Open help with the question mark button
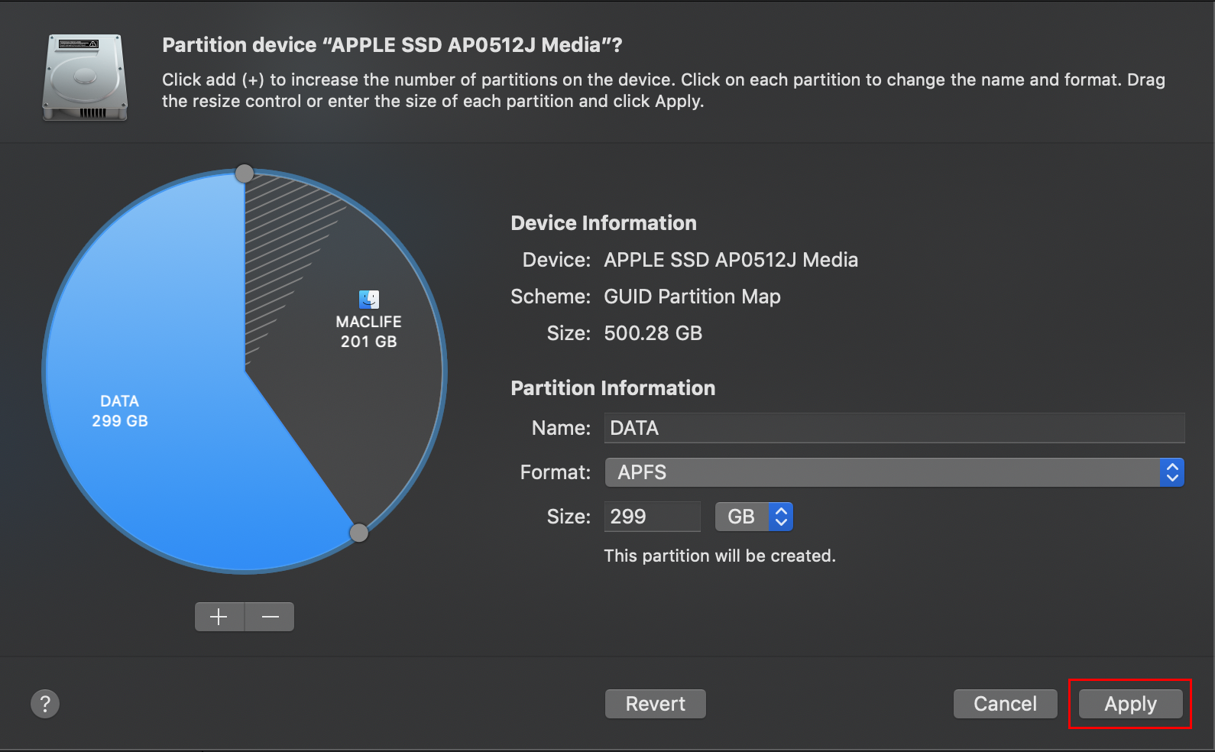 pyautogui.click(x=45, y=704)
